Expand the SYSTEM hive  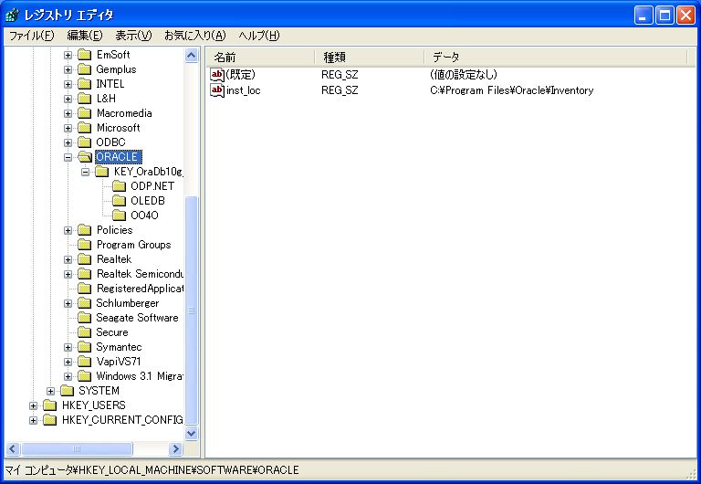pos(50,391)
